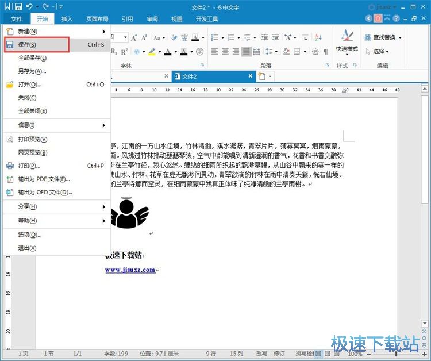The height and width of the screenshot is (361, 431).
Task: Switch to the Insert (插入) ribbon tab
Action: tap(67, 19)
